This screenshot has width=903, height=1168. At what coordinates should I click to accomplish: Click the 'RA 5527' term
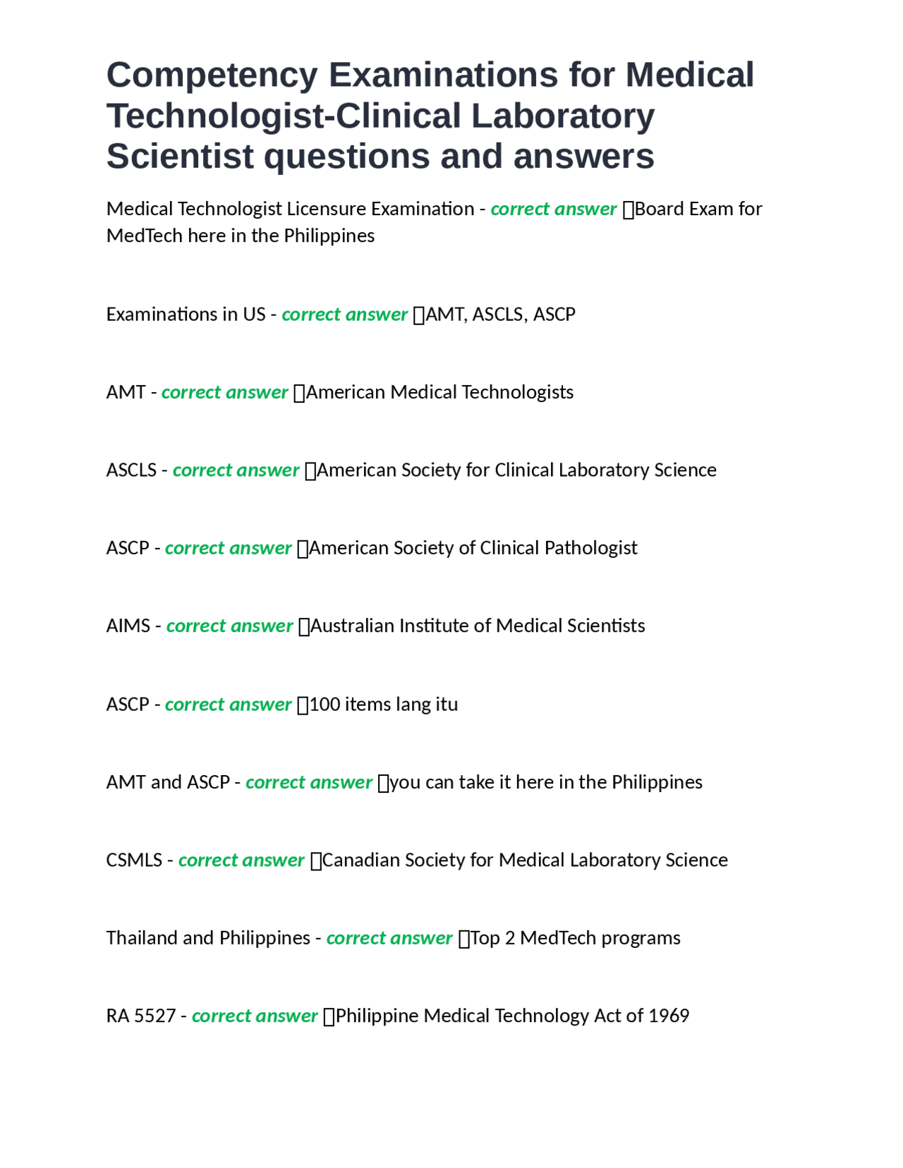[x=141, y=1016]
